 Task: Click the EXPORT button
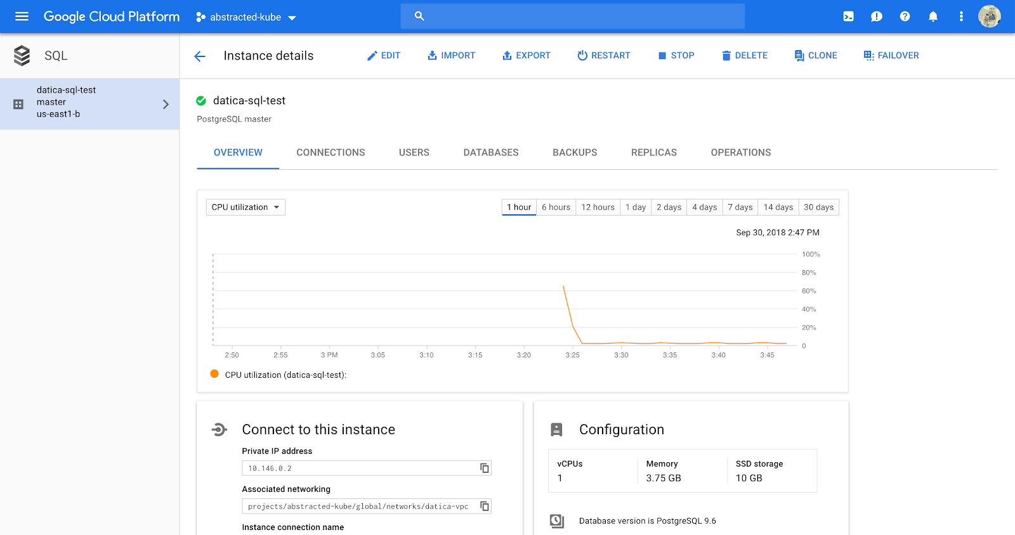(x=527, y=56)
